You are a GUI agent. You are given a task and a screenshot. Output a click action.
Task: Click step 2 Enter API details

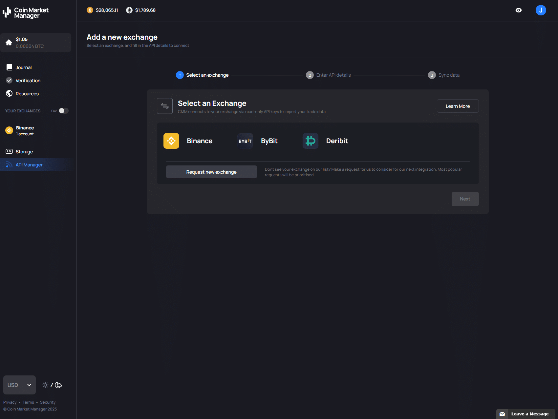[328, 75]
